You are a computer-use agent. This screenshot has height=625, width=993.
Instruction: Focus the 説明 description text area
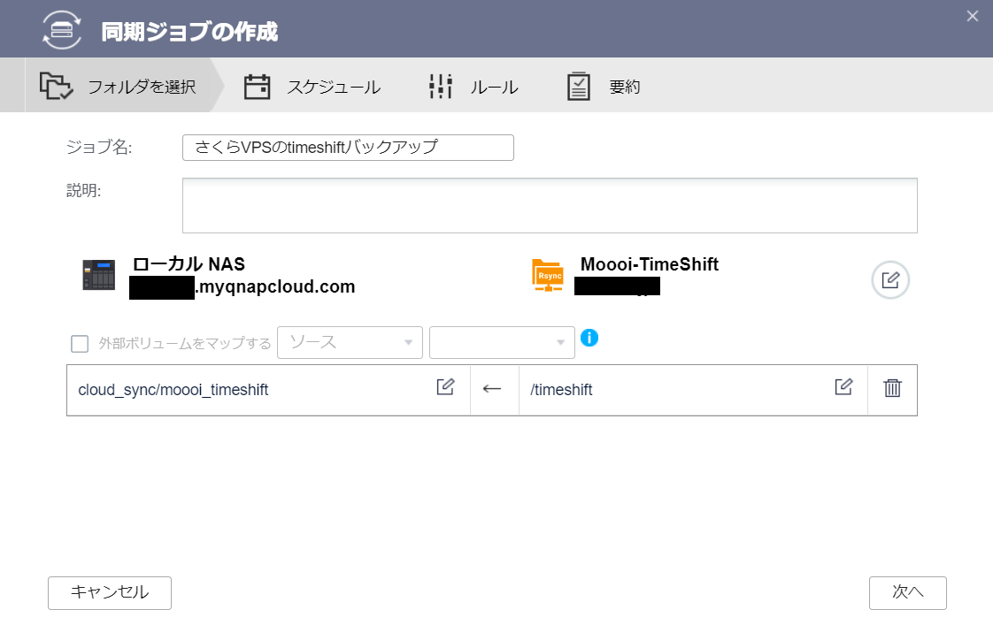click(x=550, y=206)
